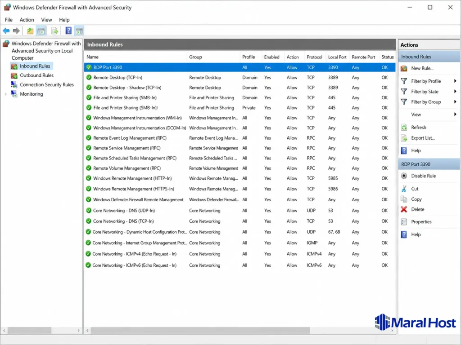Click the rules list scroll right arrow

[392, 330]
